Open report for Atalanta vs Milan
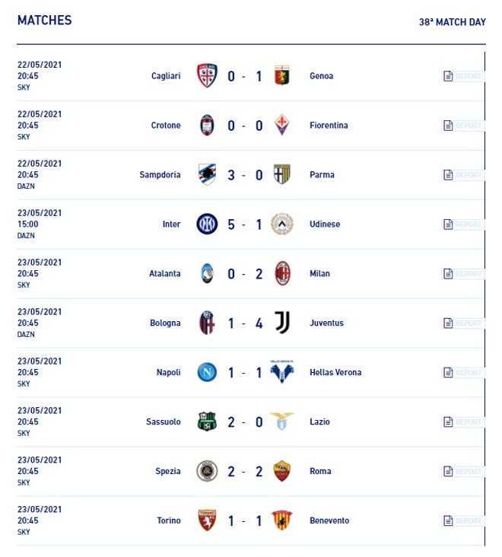Screen dimensions: 502x557 [463, 274]
